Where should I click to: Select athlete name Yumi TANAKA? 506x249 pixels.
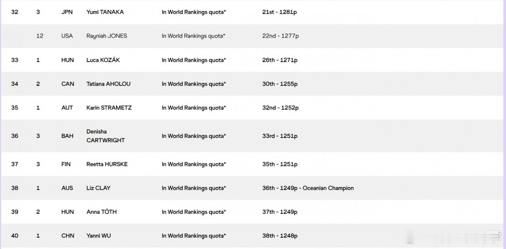(x=105, y=12)
